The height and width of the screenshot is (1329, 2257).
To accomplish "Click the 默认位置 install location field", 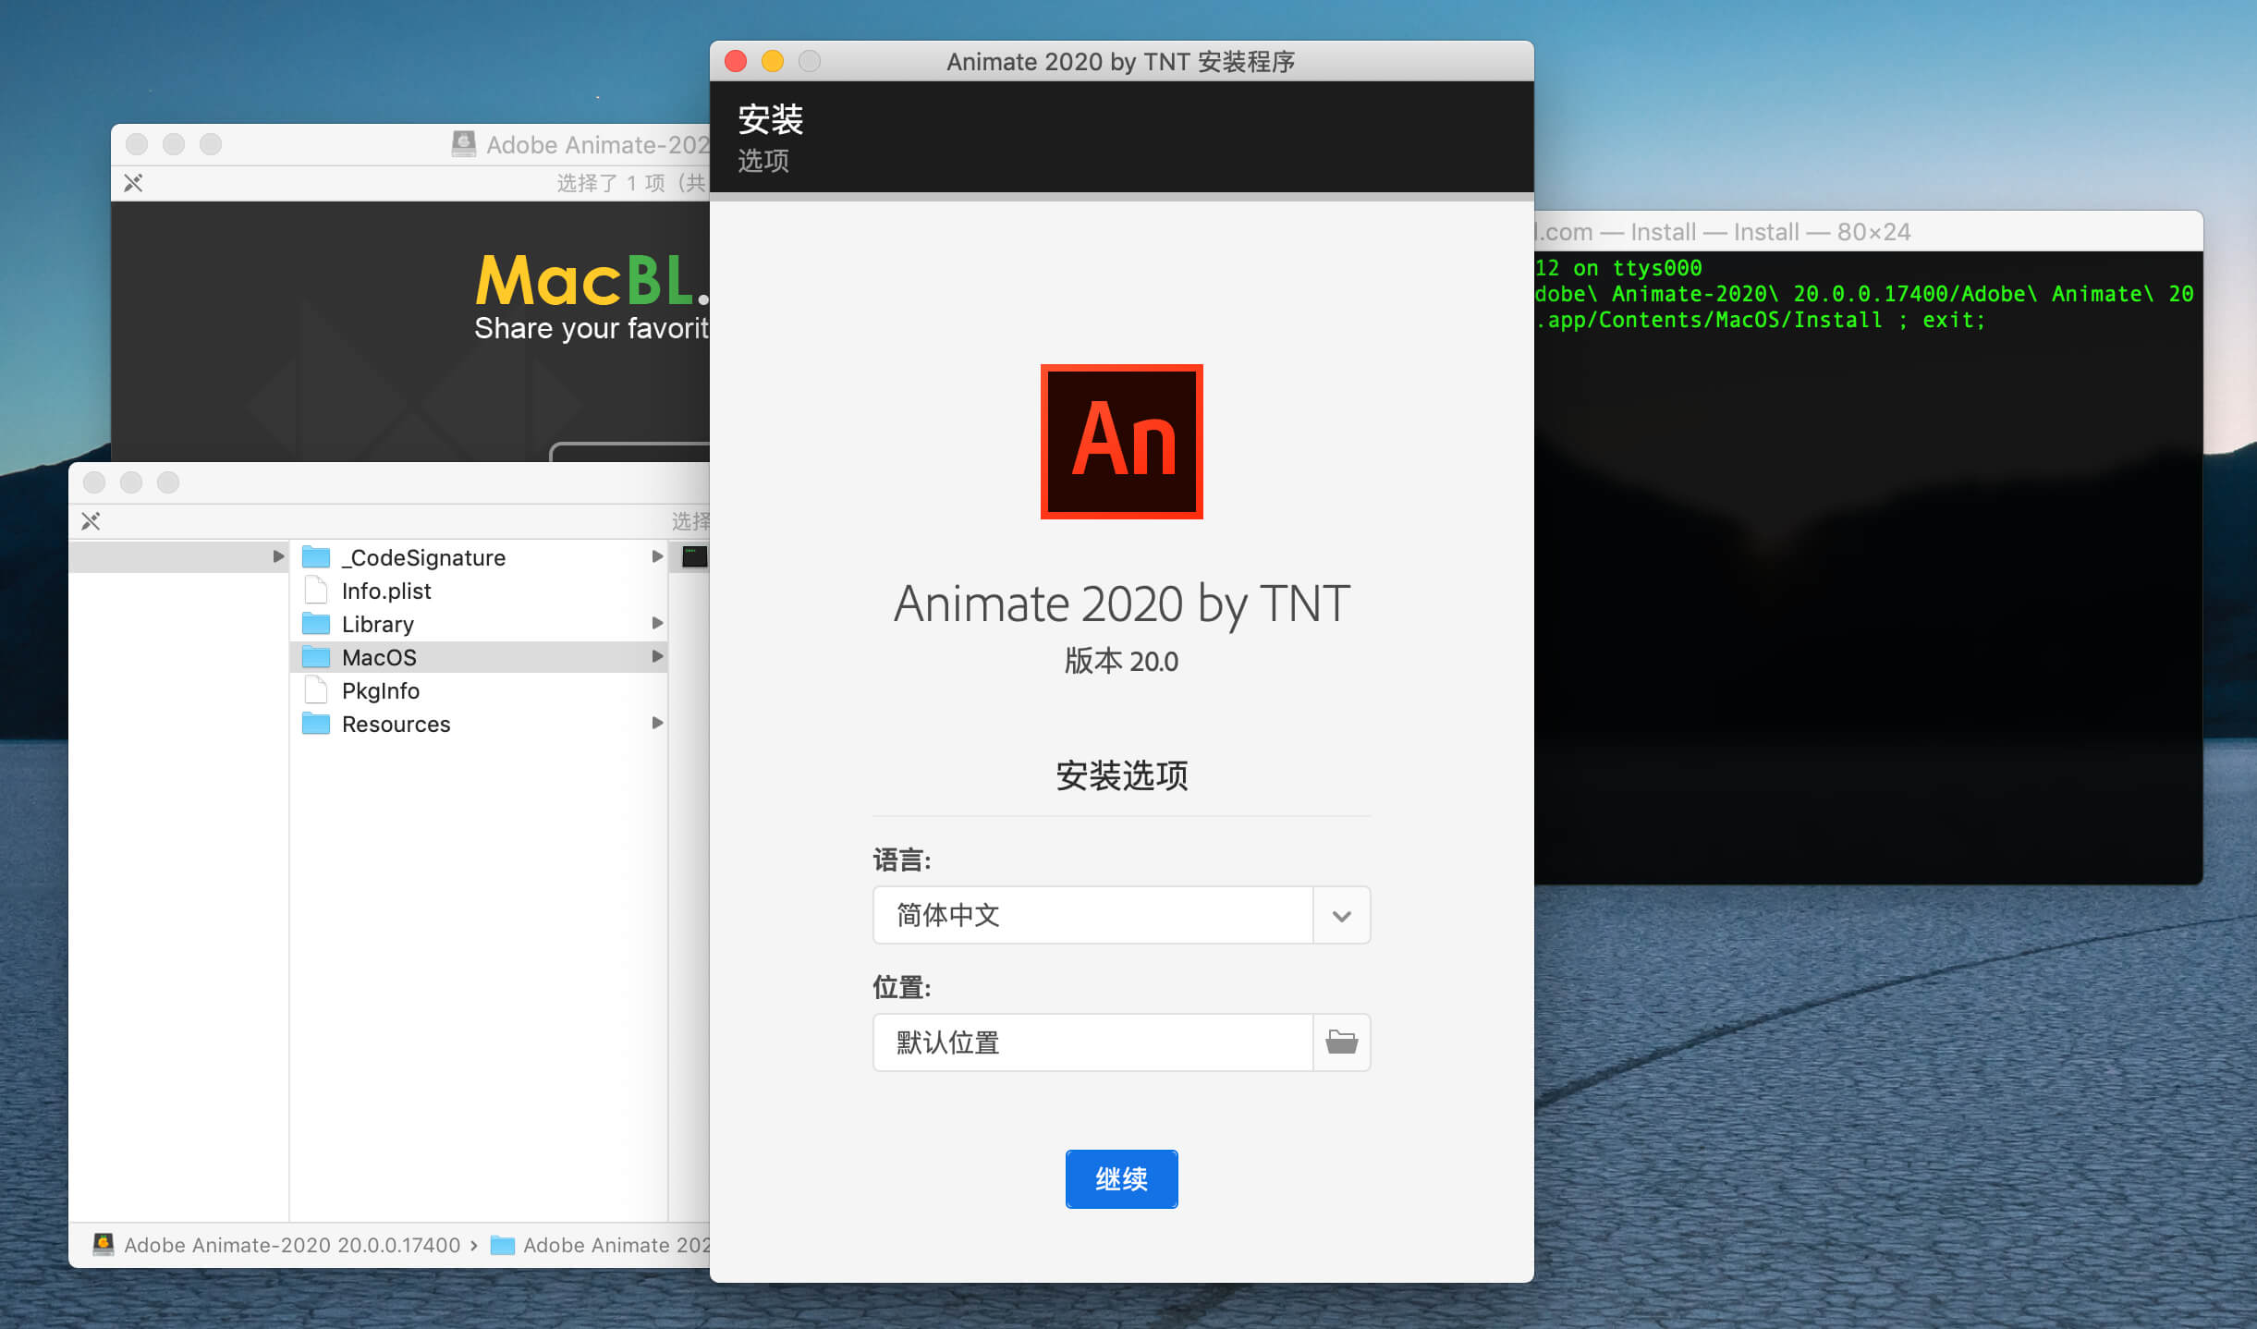I will pos(1092,1042).
